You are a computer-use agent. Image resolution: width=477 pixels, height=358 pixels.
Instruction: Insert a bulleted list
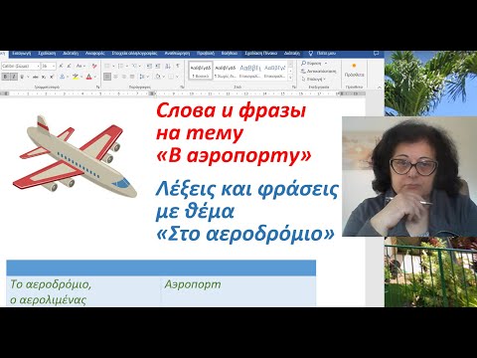[x=107, y=66]
